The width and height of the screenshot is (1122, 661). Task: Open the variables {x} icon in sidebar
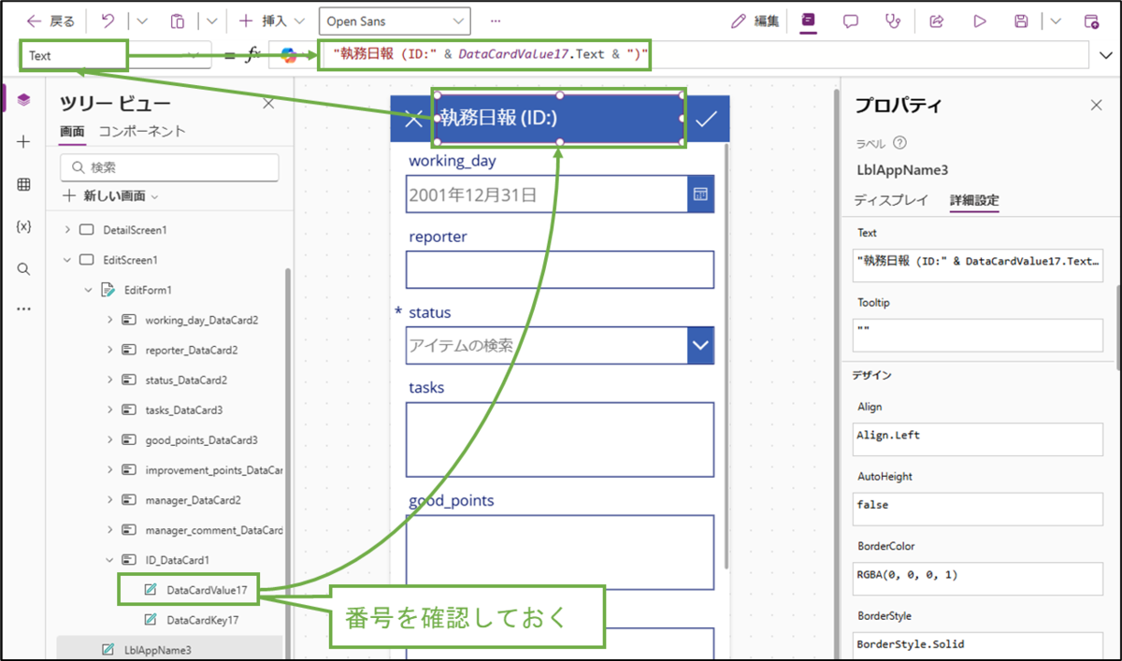coord(24,226)
